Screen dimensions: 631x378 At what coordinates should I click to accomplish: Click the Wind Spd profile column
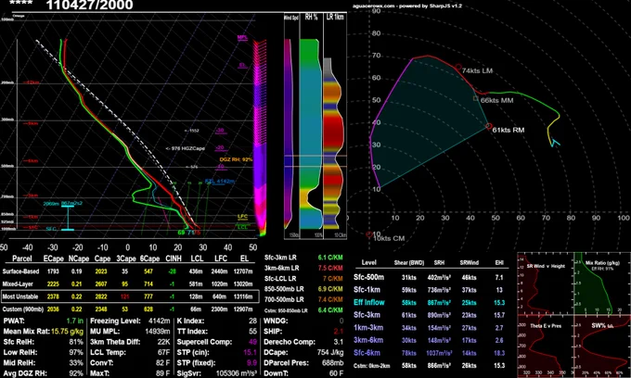coord(291,127)
